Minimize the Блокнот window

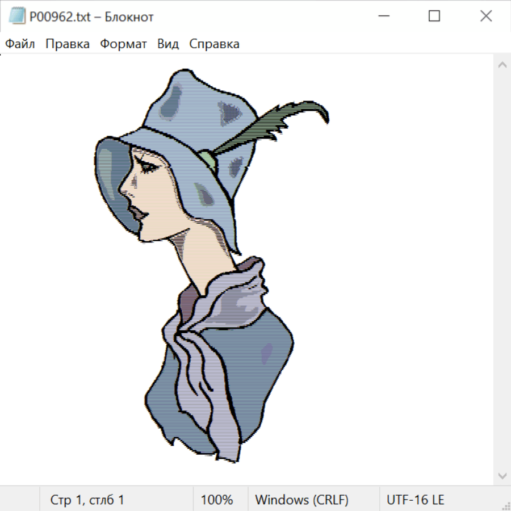pos(383,16)
